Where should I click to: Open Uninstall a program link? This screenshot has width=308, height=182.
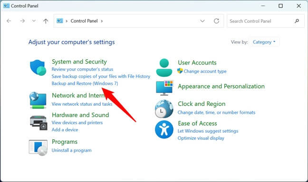71,150
